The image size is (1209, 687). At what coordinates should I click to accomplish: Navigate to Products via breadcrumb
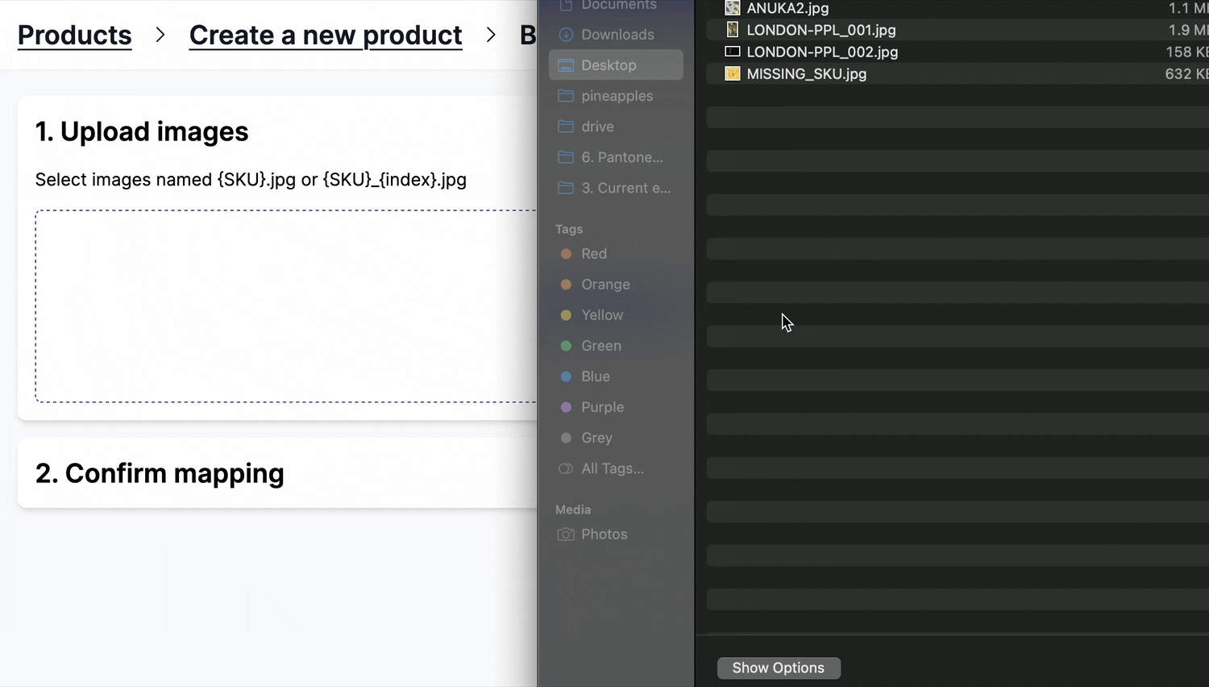(74, 35)
